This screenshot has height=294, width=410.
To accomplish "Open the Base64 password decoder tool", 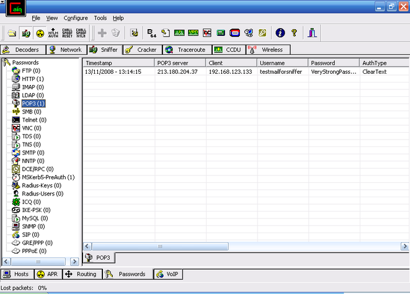I will tap(152, 33).
